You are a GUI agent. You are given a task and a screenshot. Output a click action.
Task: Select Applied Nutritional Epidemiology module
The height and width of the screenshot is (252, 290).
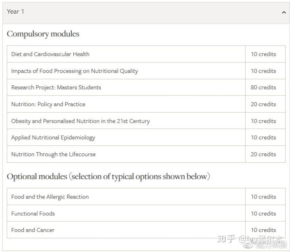click(x=53, y=138)
